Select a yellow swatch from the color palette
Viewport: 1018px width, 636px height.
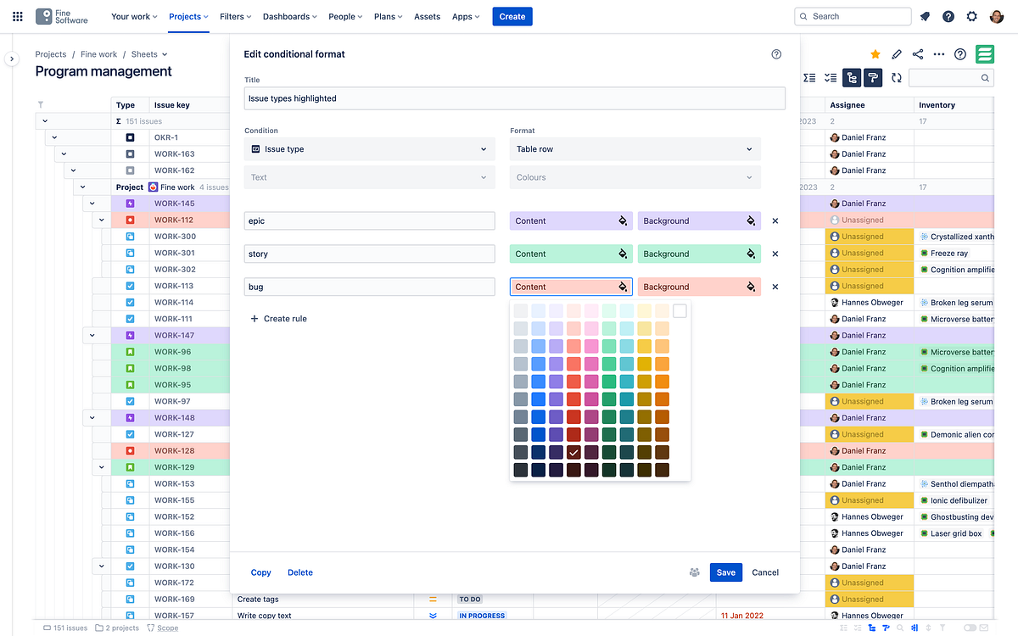pos(643,346)
